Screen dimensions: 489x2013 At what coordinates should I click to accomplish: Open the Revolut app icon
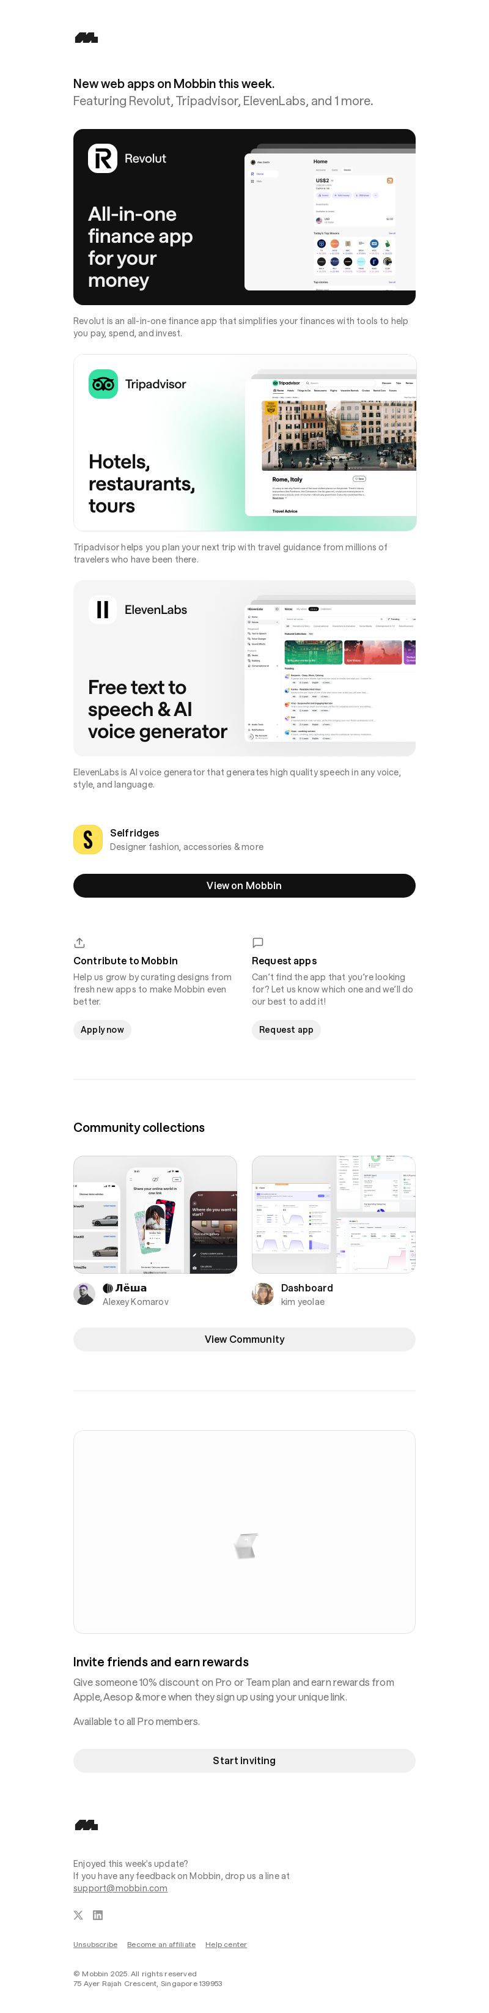102,158
